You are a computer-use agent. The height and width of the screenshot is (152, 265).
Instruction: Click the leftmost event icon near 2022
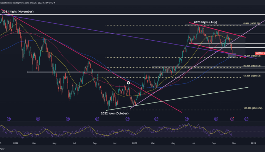tap(8, 118)
